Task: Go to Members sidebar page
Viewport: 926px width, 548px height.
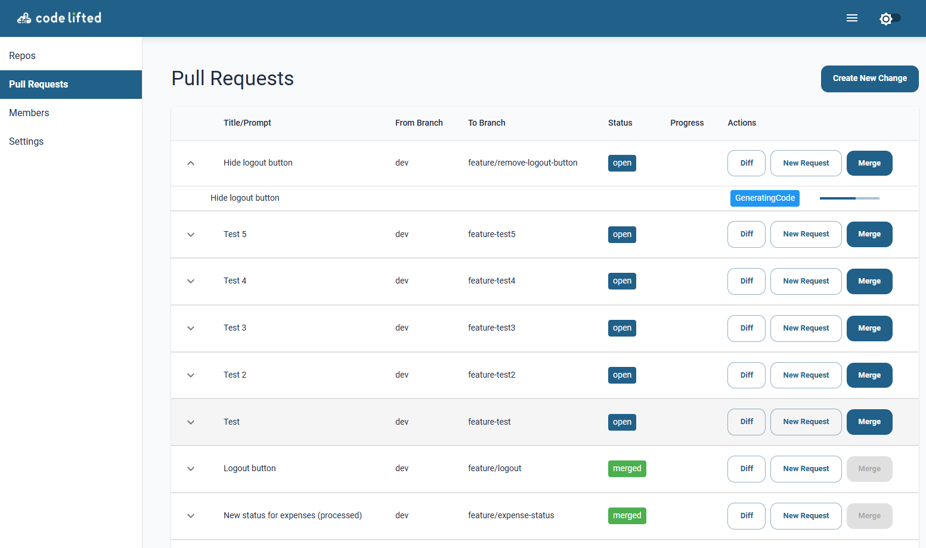Action: point(29,113)
